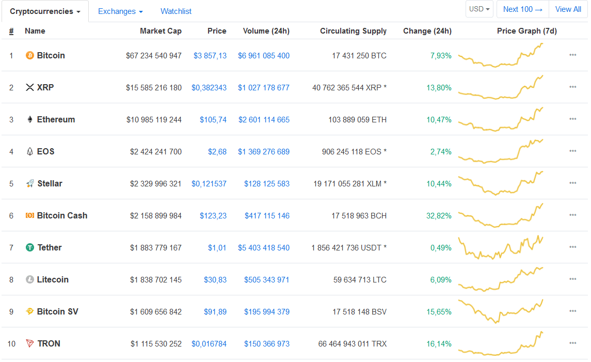Sort by Circulating Supply column header

353,31
